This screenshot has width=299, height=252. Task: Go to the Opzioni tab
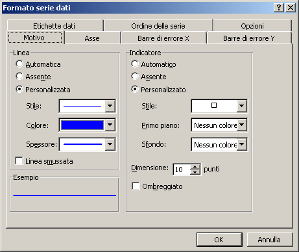(x=252, y=26)
